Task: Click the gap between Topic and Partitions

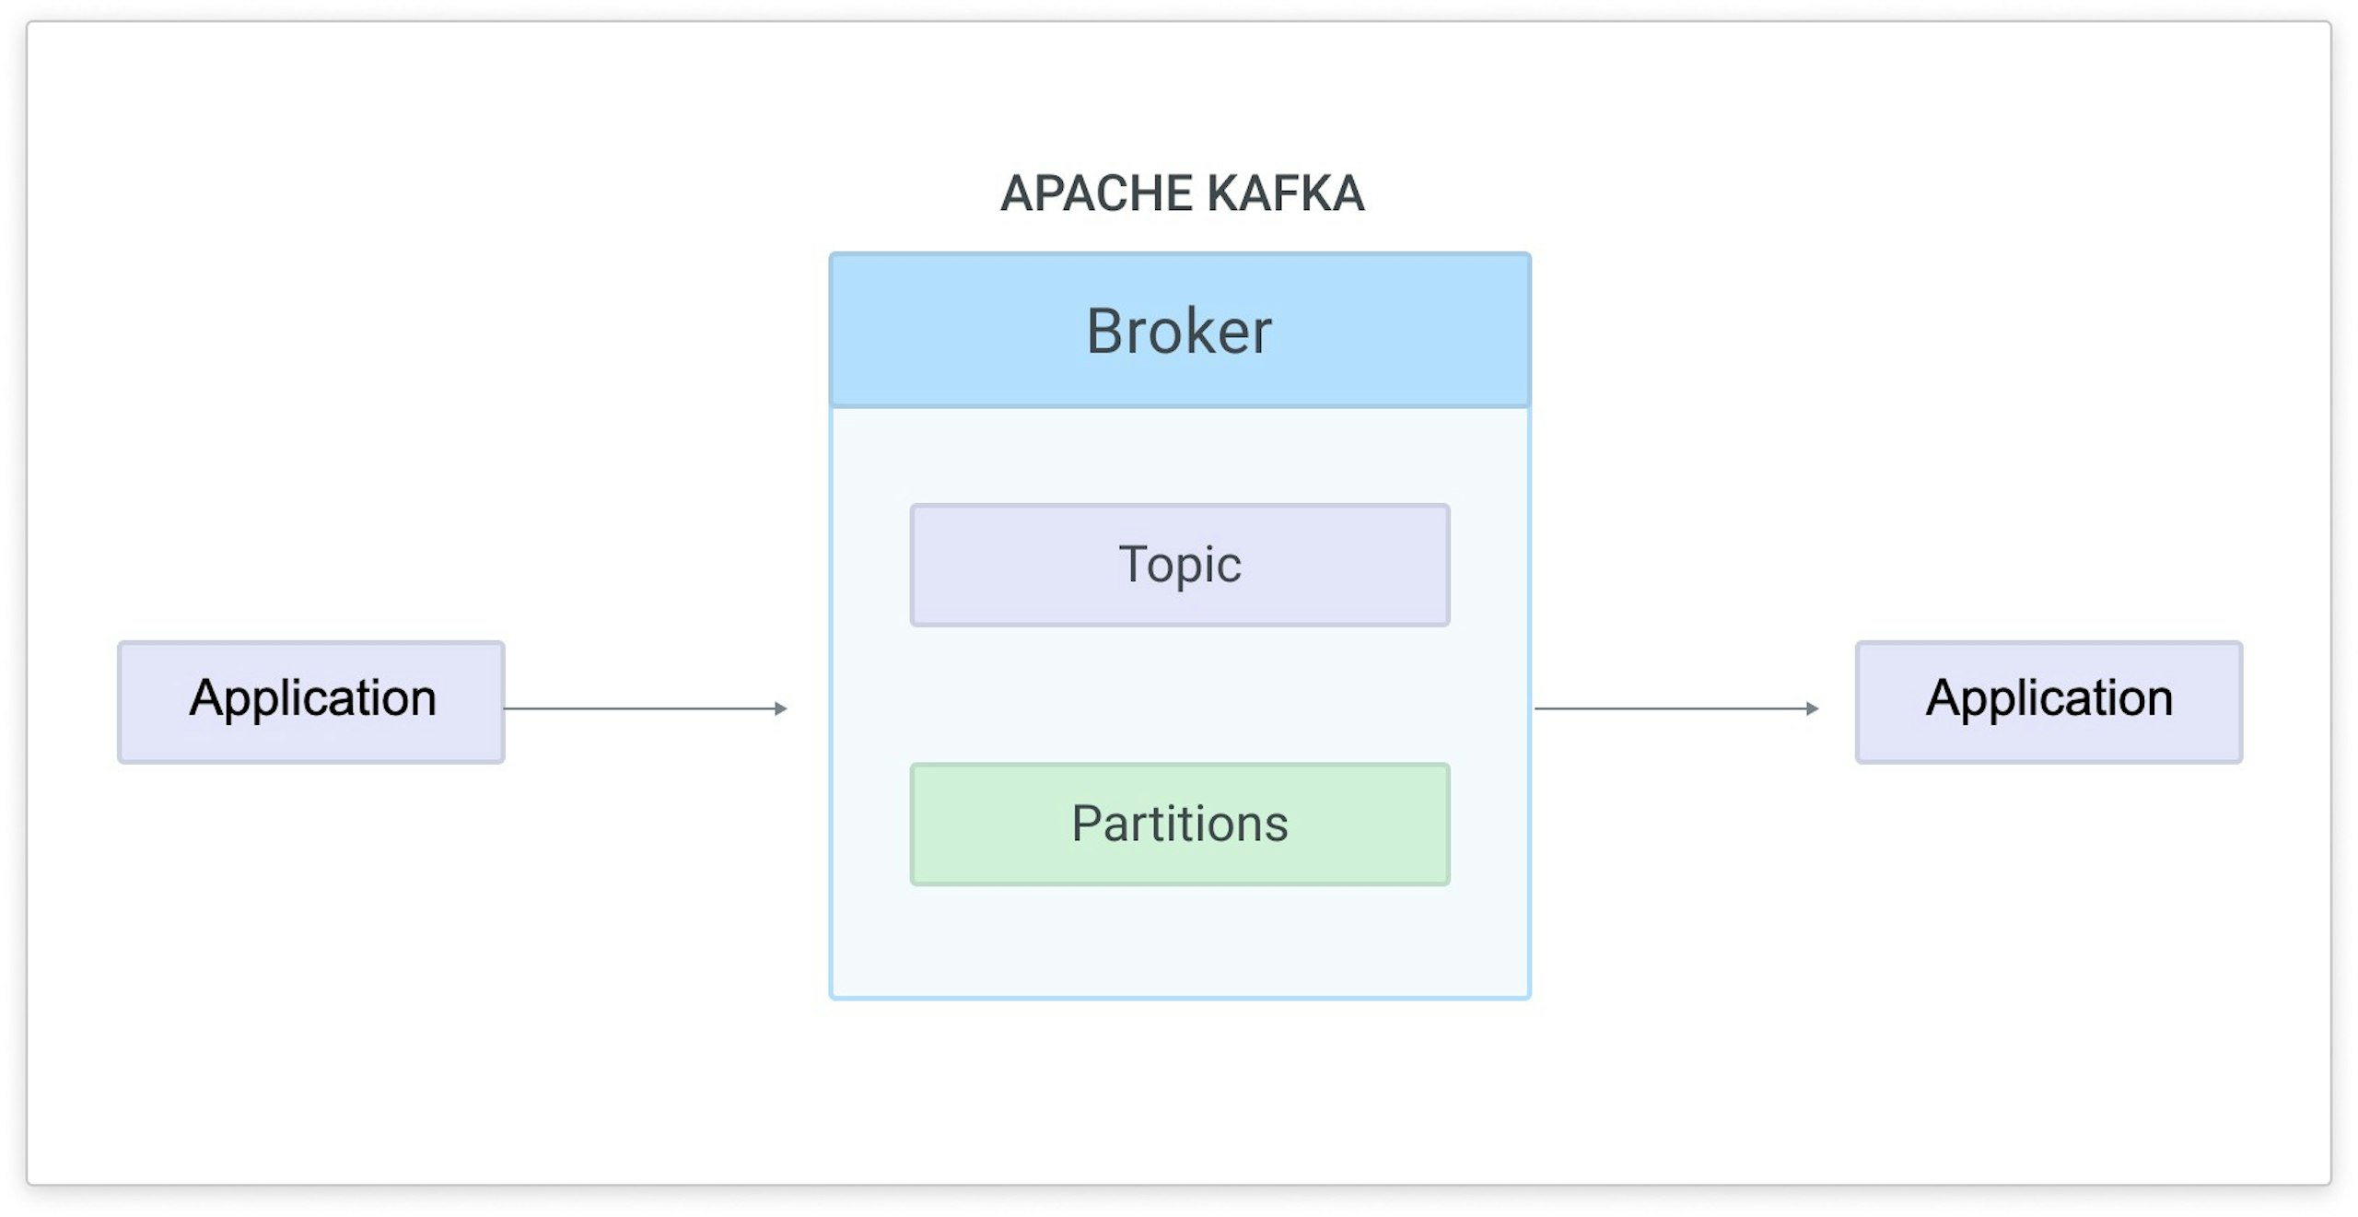Action: [x=1179, y=696]
